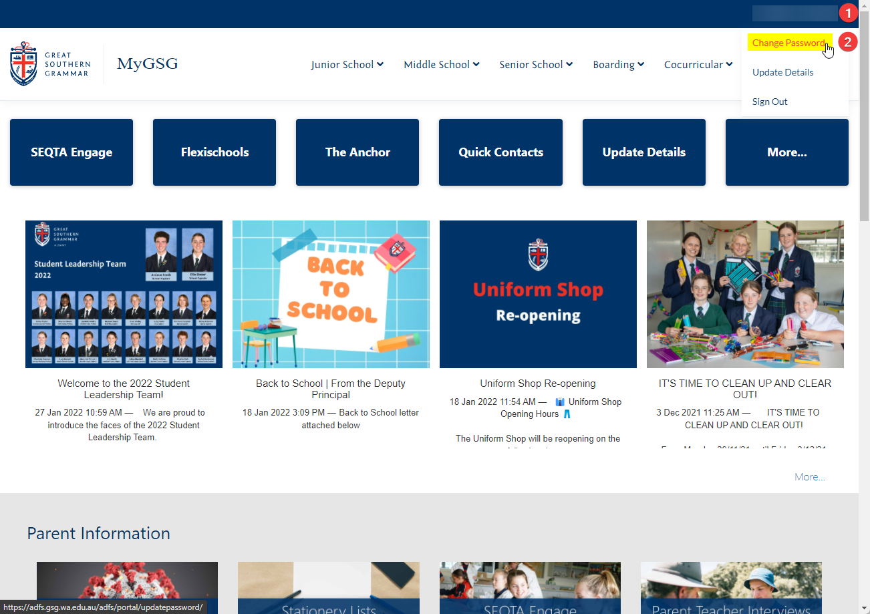Open the Back to School article headline
Screen dimensions: 870x614
coord(330,389)
